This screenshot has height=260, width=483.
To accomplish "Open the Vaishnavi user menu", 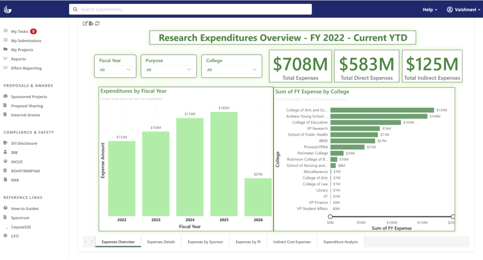I will point(463,9).
